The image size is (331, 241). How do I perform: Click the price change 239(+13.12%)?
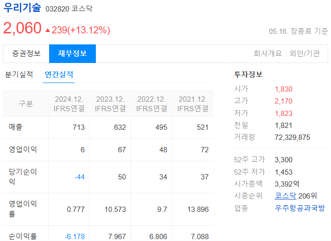[81, 30]
